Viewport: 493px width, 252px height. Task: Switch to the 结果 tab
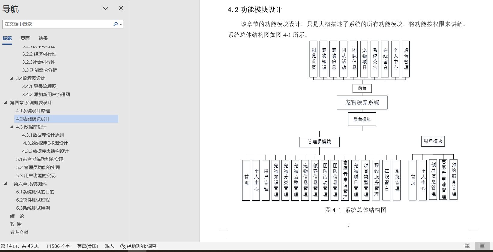click(x=43, y=38)
